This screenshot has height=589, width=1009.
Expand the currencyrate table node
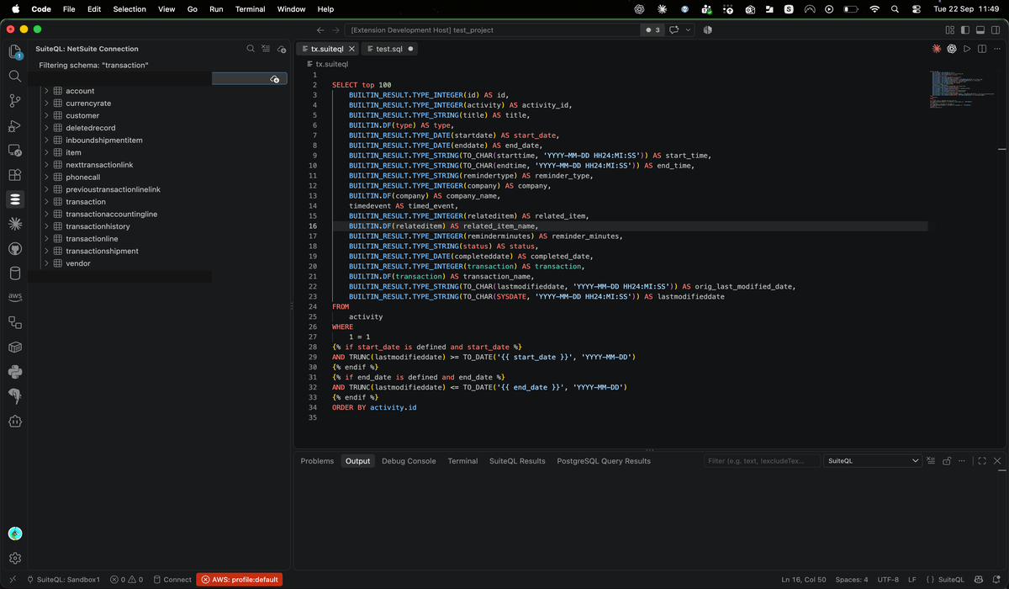[46, 103]
